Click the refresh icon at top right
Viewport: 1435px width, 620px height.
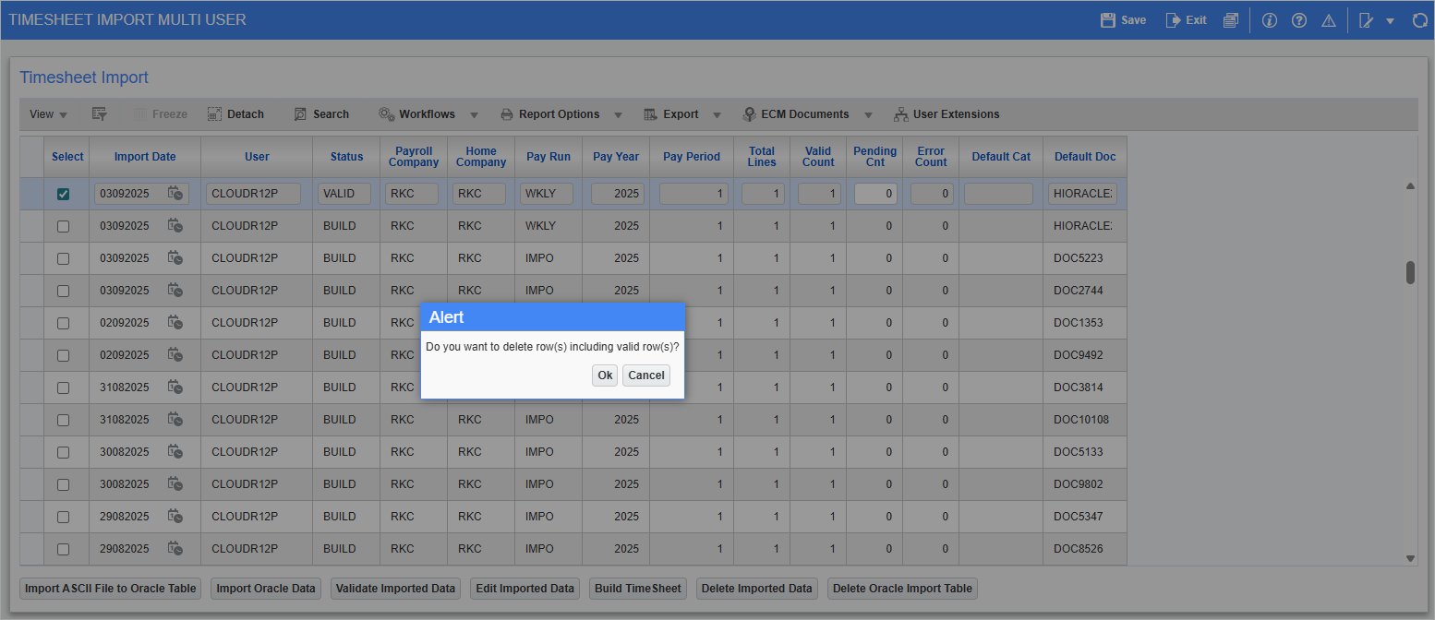(x=1419, y=19)
